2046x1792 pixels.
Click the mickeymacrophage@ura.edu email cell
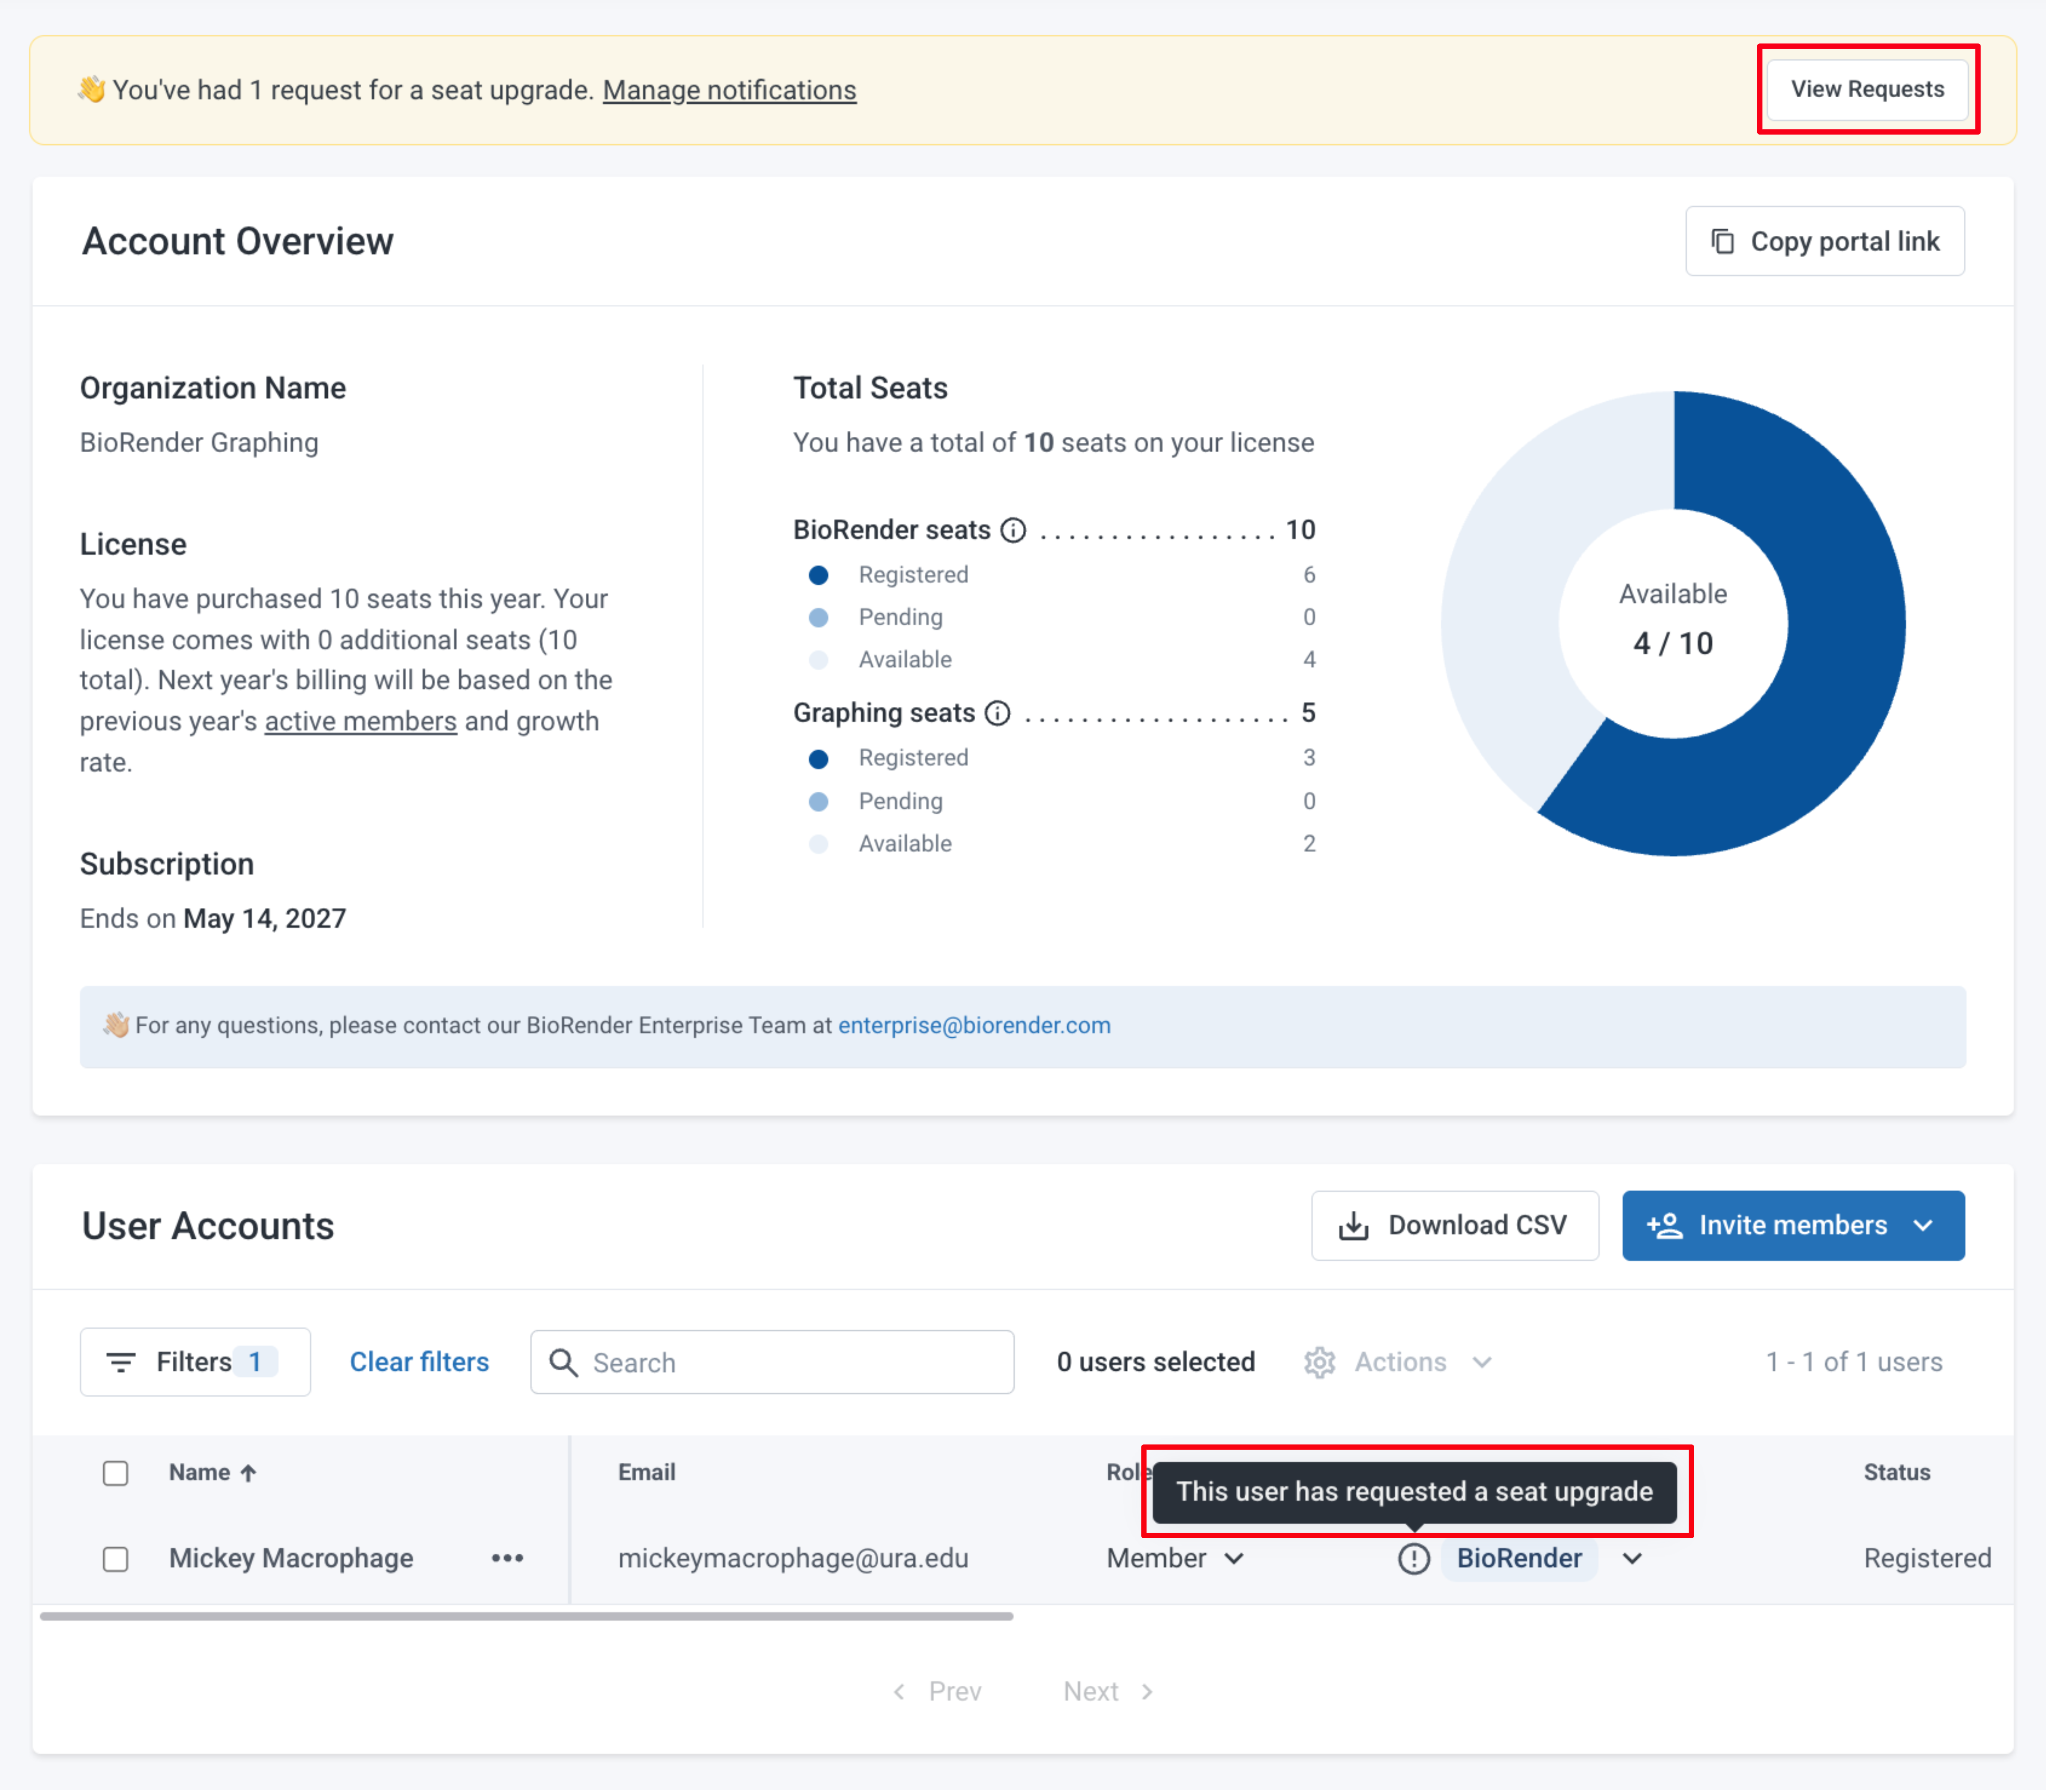pyautogui.click(x=794, y=1558)
